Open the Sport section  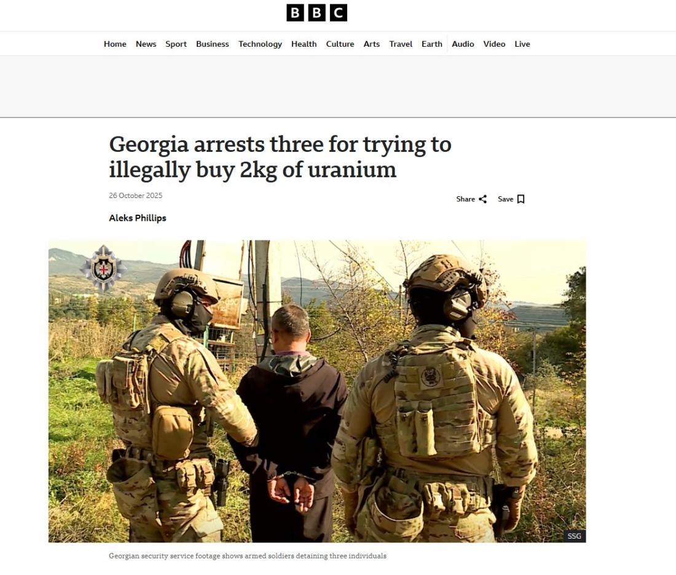pos(176,44)
